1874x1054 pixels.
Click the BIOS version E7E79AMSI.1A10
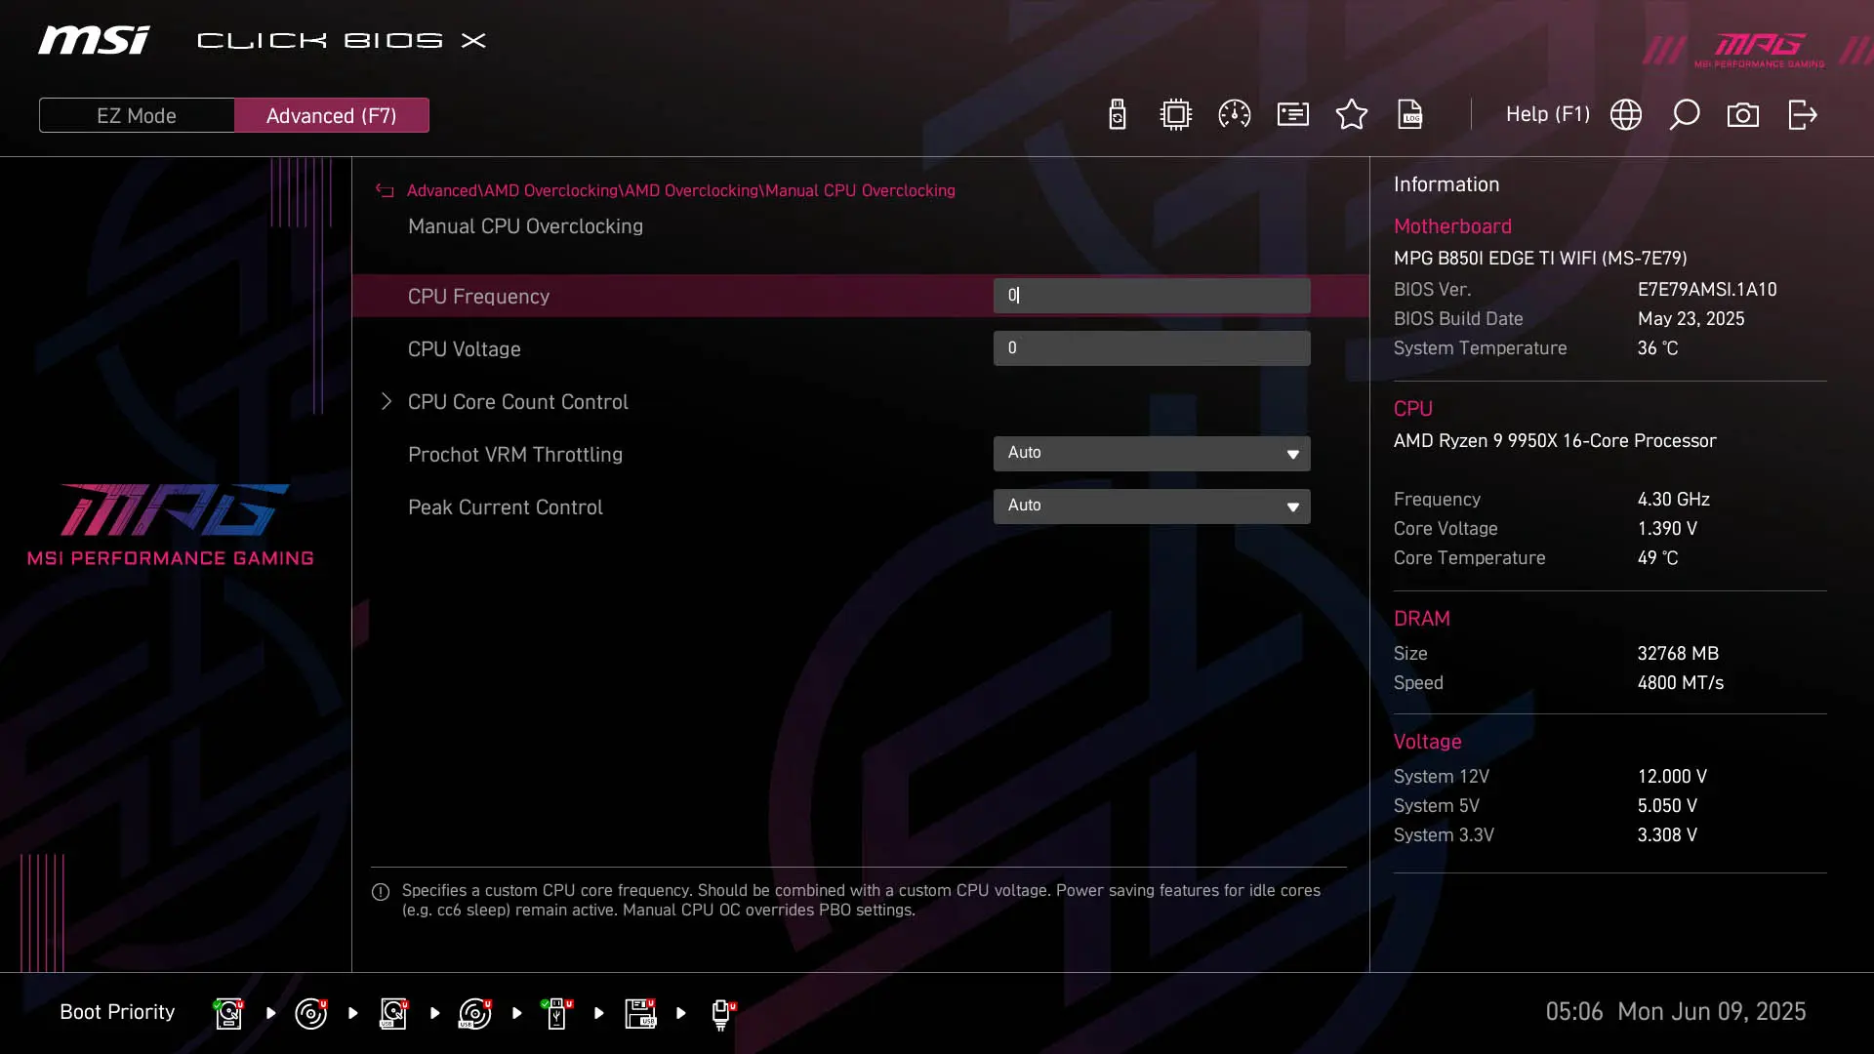[1707, 290]
